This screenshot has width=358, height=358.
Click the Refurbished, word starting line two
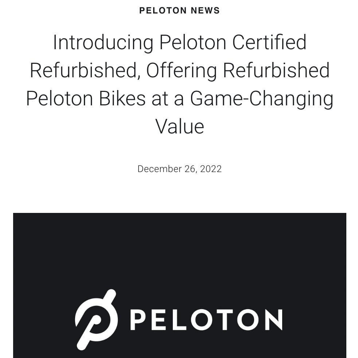85,70
